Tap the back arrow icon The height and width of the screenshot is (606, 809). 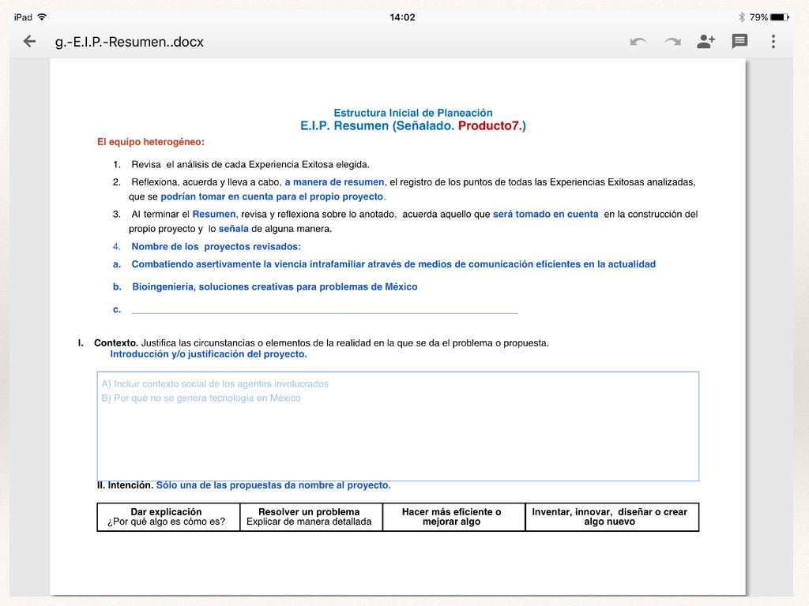pyautogui.click(x=30, y=41)
